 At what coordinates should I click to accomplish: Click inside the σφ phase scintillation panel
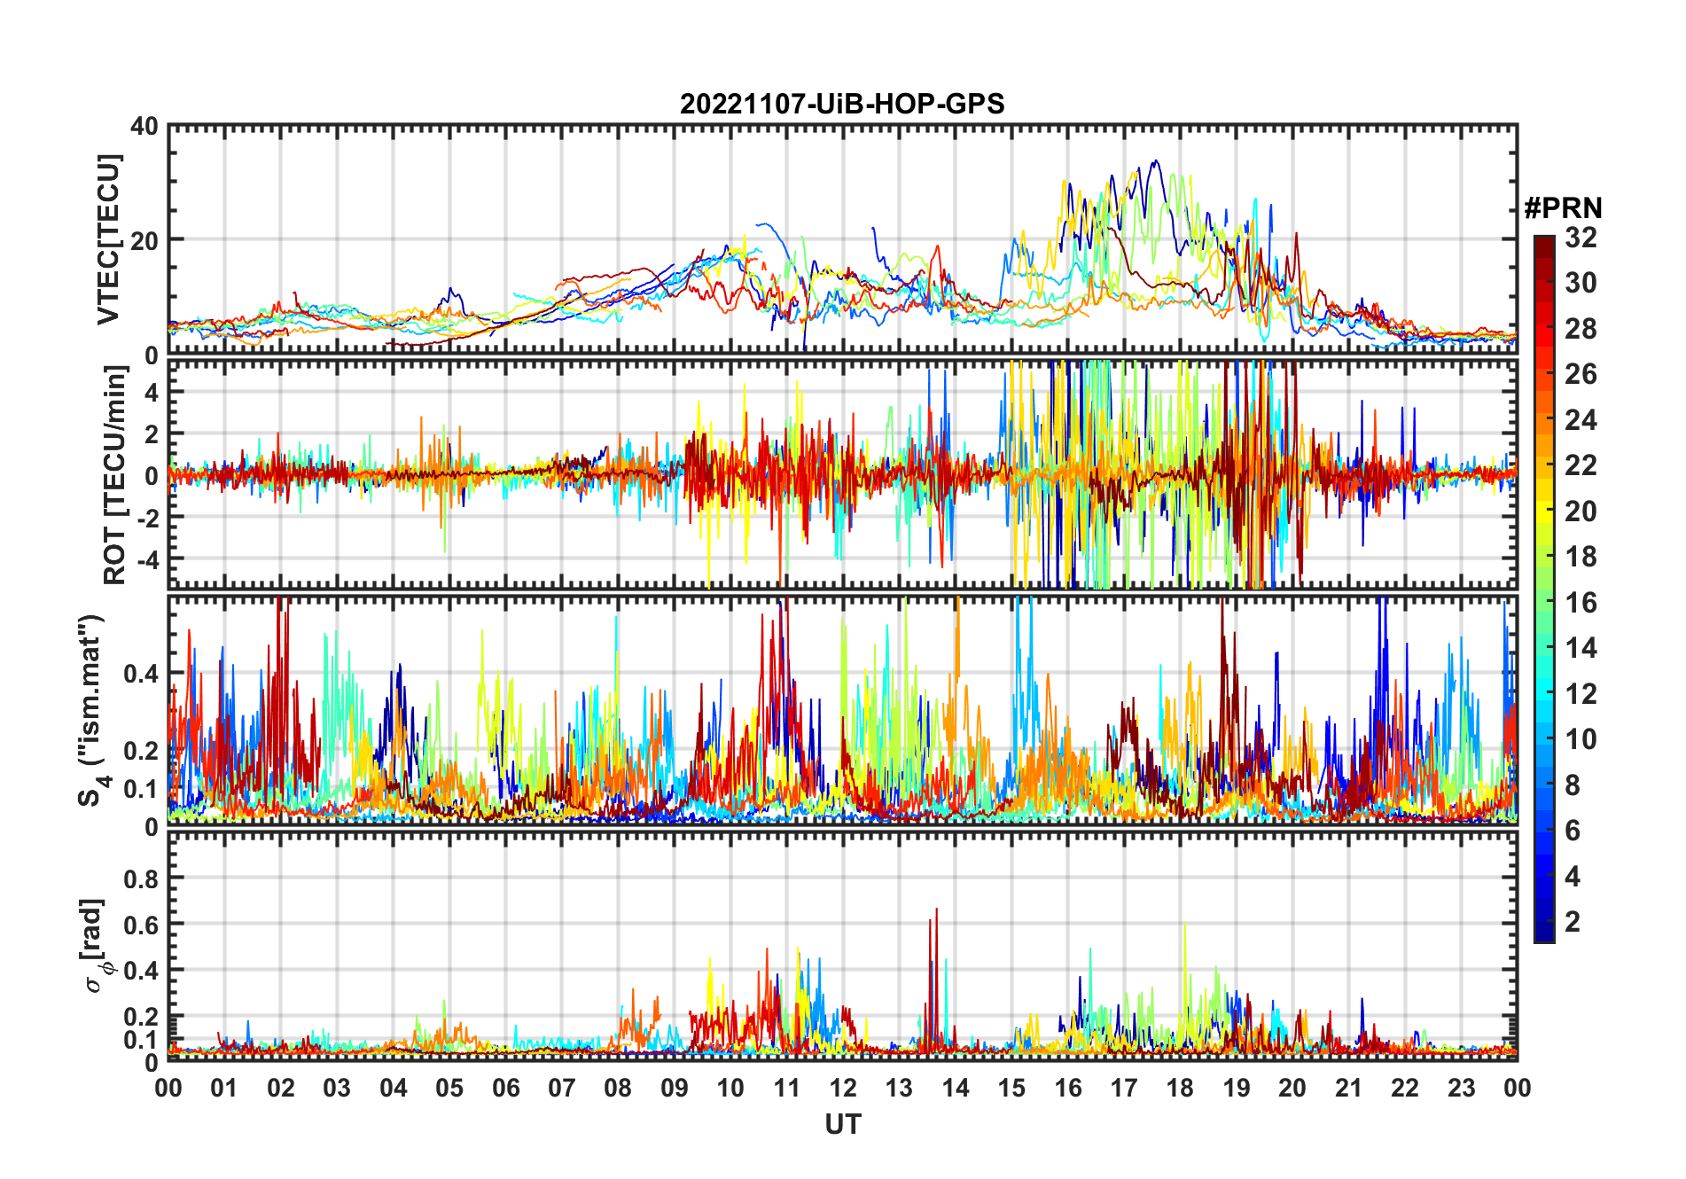[842, 945]
